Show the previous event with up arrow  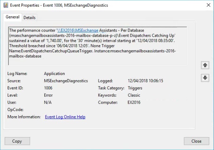205,65
